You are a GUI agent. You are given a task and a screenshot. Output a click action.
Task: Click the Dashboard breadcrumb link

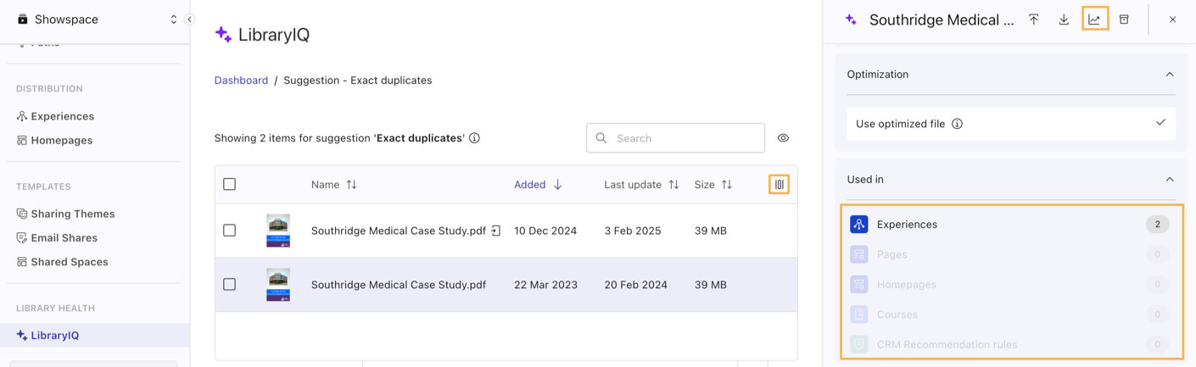[x=241, y=81]
